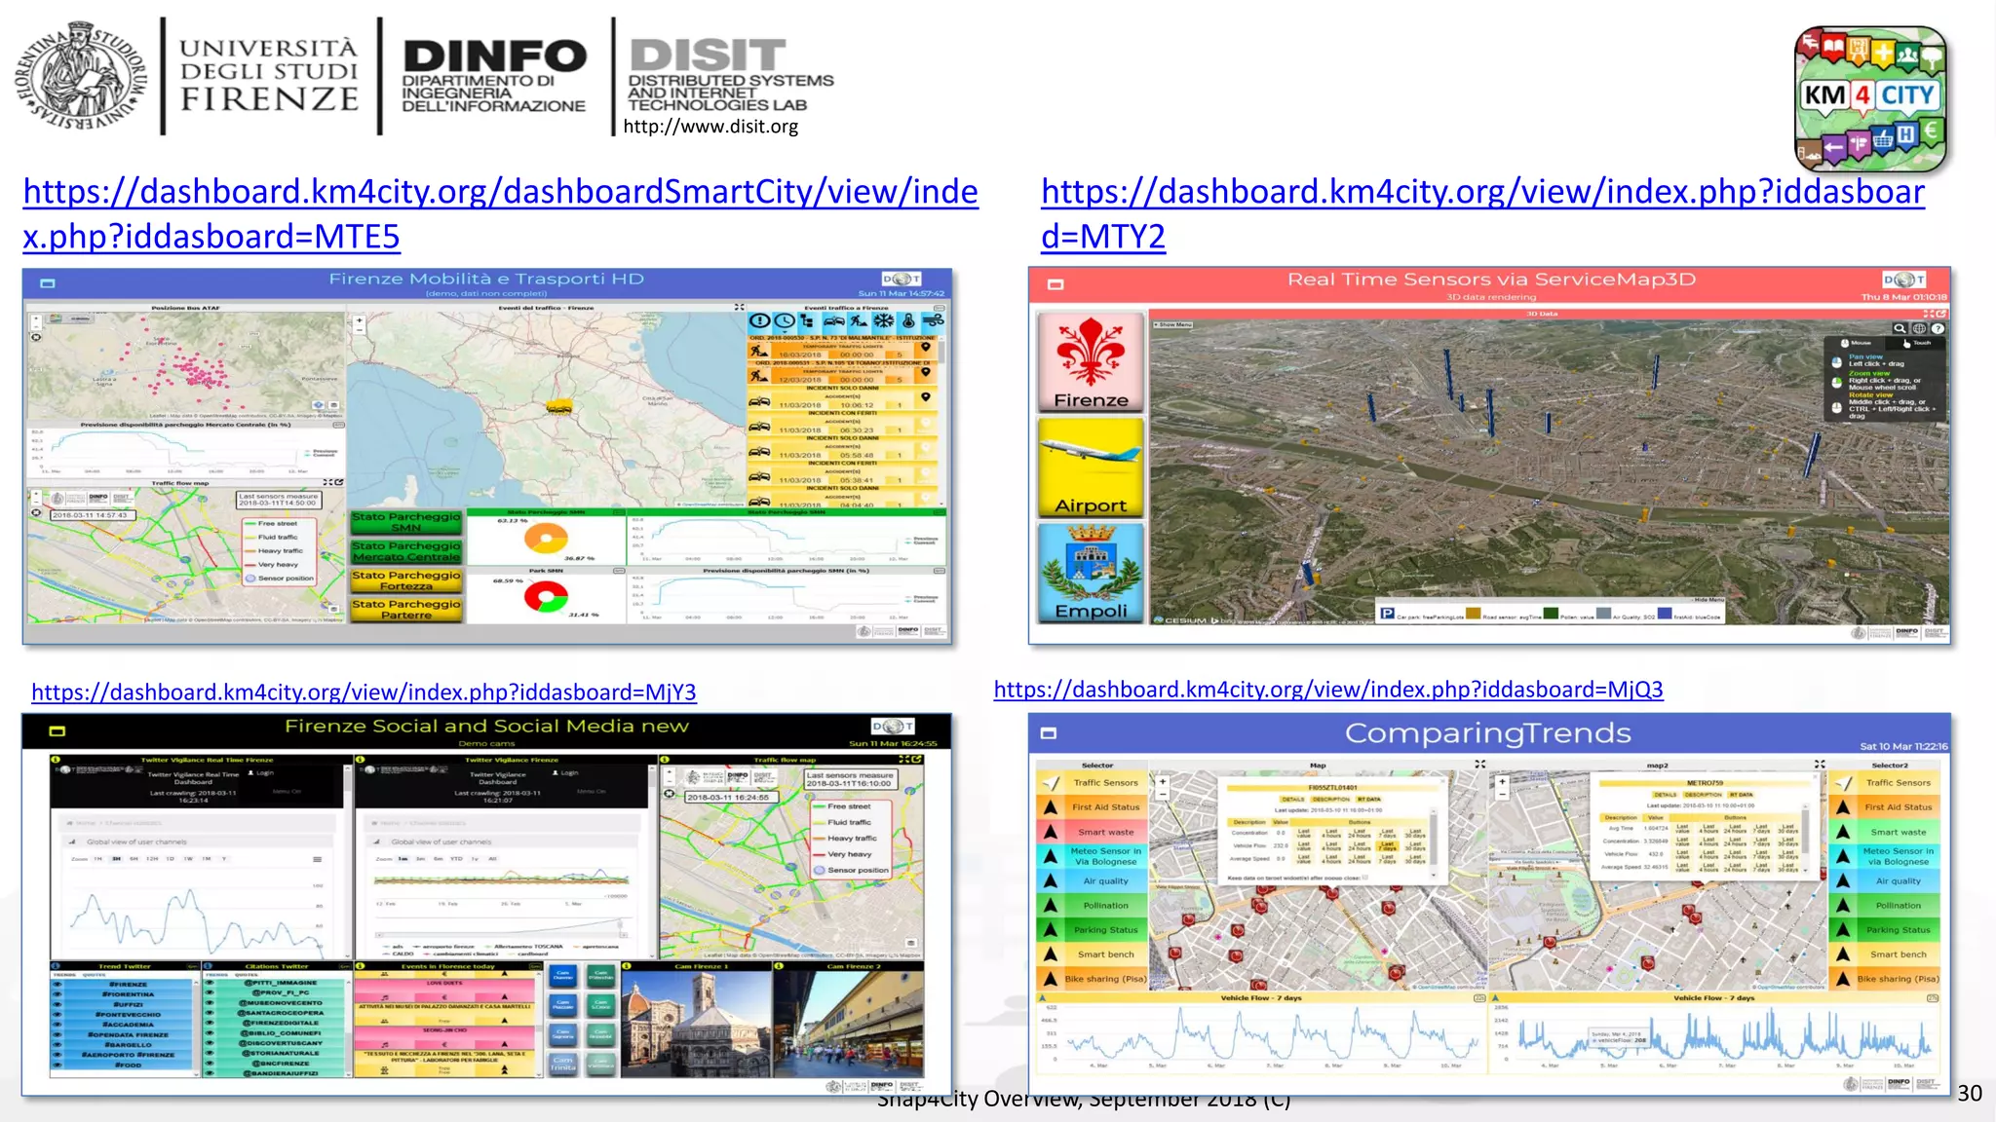This screenshot has width=1996, height=1122.
Task: Click highlighted Last 7 days Vehicle Flow button
Action: click(x=1388, y=844)
